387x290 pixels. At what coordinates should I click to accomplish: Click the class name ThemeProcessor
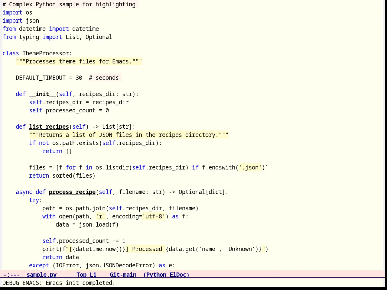(46, 53)
